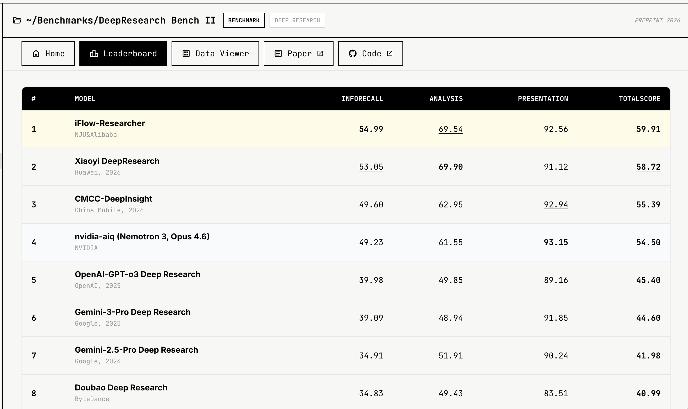Viewport: 688px width, 409px height.
Task: Click the bar chart icon in Leaderboard tab
Action: [x=94, y=53]
